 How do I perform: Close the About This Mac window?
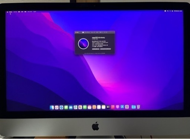pyautogui.click(x=76, y=32)
